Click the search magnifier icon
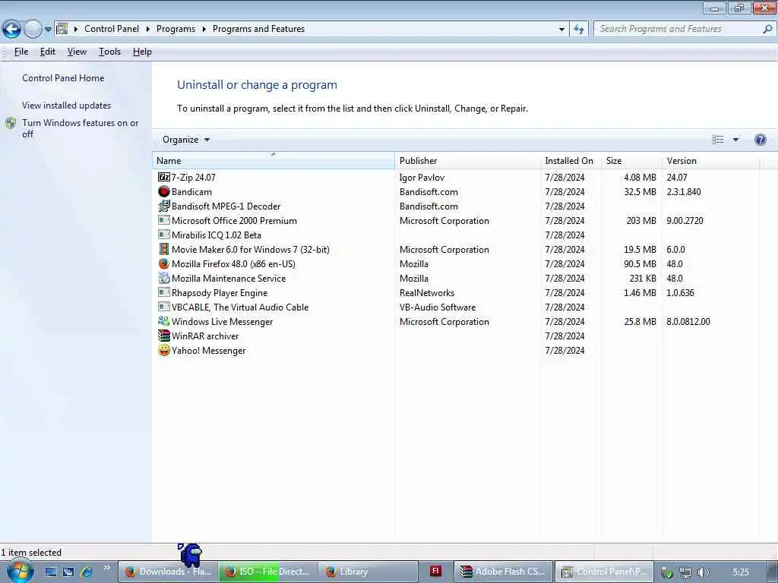Image resolution: width=778 pixels, height=583 pixels. (767, 29)
